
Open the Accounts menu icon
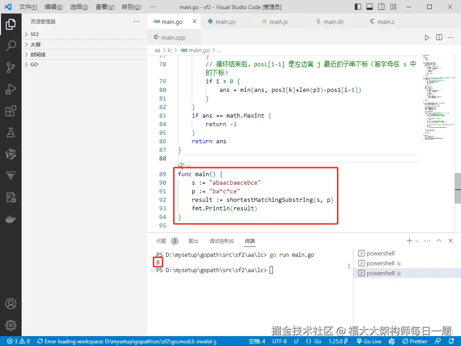click(11, 304)
